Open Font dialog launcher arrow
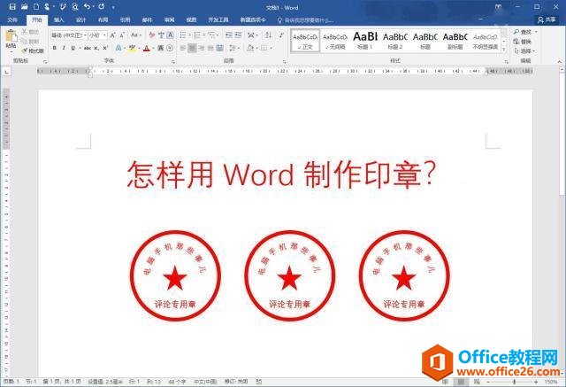566x387 pixels. (173, 62)
